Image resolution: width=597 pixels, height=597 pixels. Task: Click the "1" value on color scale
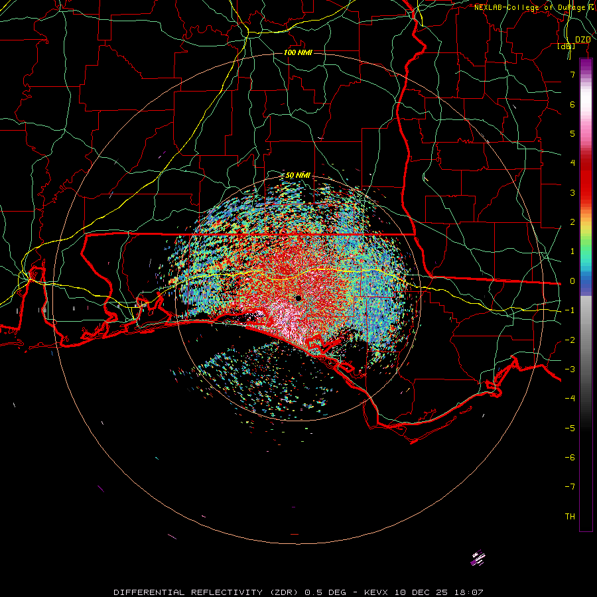click(572, 251)
